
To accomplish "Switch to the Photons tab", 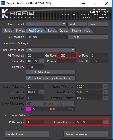I will tap(20, 31).
